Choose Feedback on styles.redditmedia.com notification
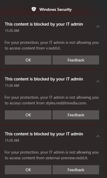 point(76,115)
